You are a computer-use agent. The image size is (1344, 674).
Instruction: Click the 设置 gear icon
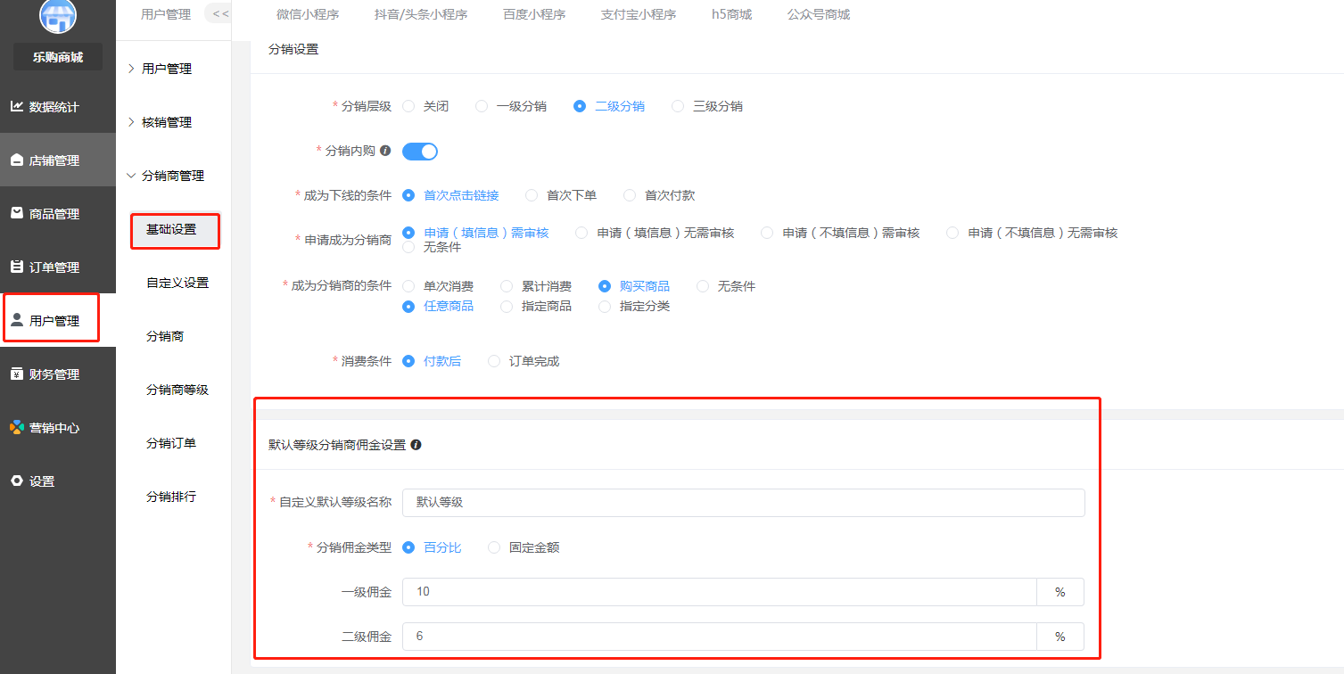coord(17,481)
